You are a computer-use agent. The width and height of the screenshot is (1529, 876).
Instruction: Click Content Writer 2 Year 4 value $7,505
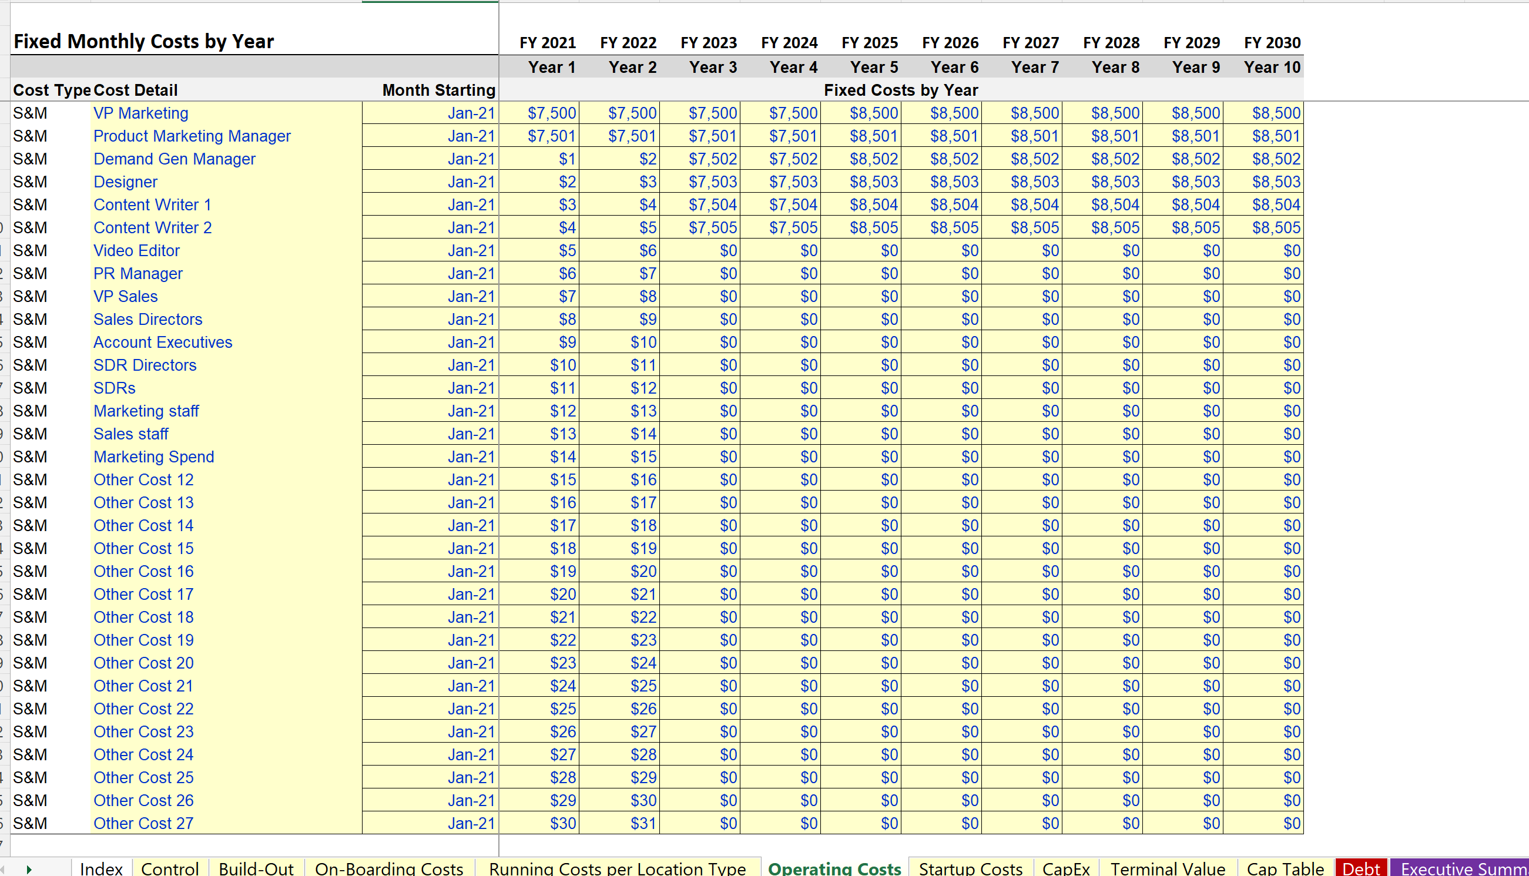point(780,227)
